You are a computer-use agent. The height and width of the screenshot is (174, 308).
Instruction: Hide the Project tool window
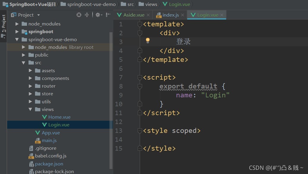click(108, 15)
